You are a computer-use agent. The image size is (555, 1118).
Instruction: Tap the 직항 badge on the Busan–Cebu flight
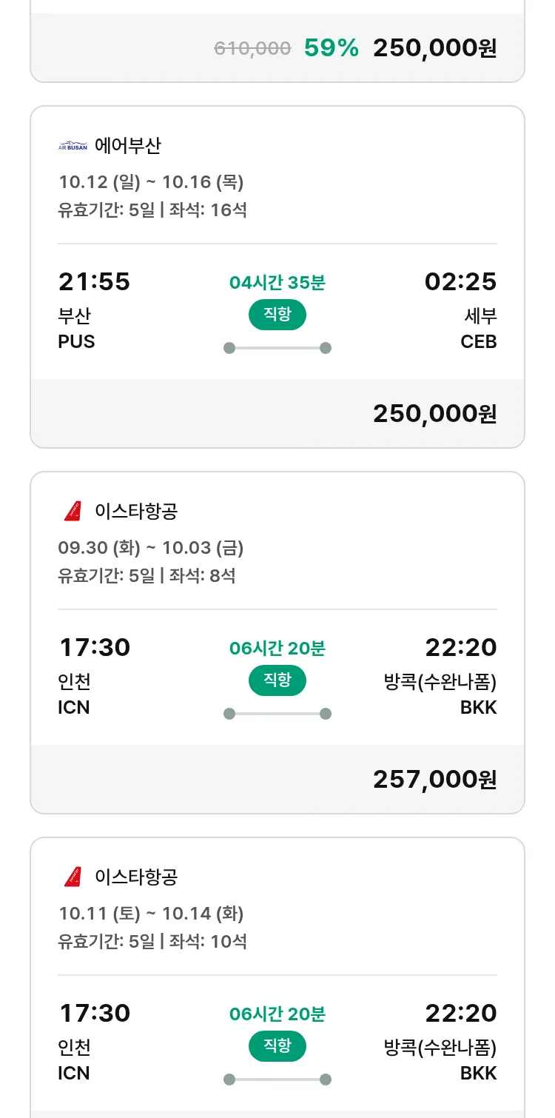[277, 315]
